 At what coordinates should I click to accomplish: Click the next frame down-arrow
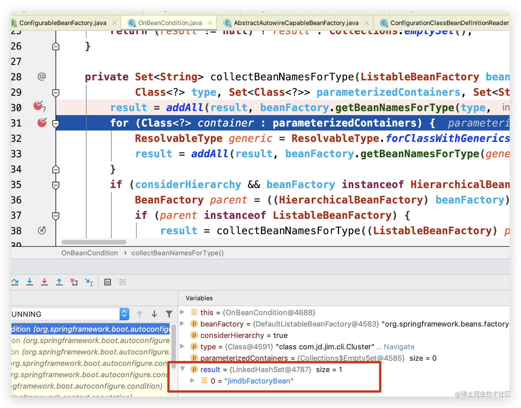click(154, 314)
